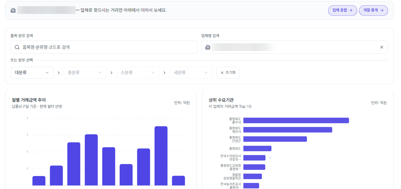Reset filters with 초기화 button
401x189 pixels.
[228, 73]
